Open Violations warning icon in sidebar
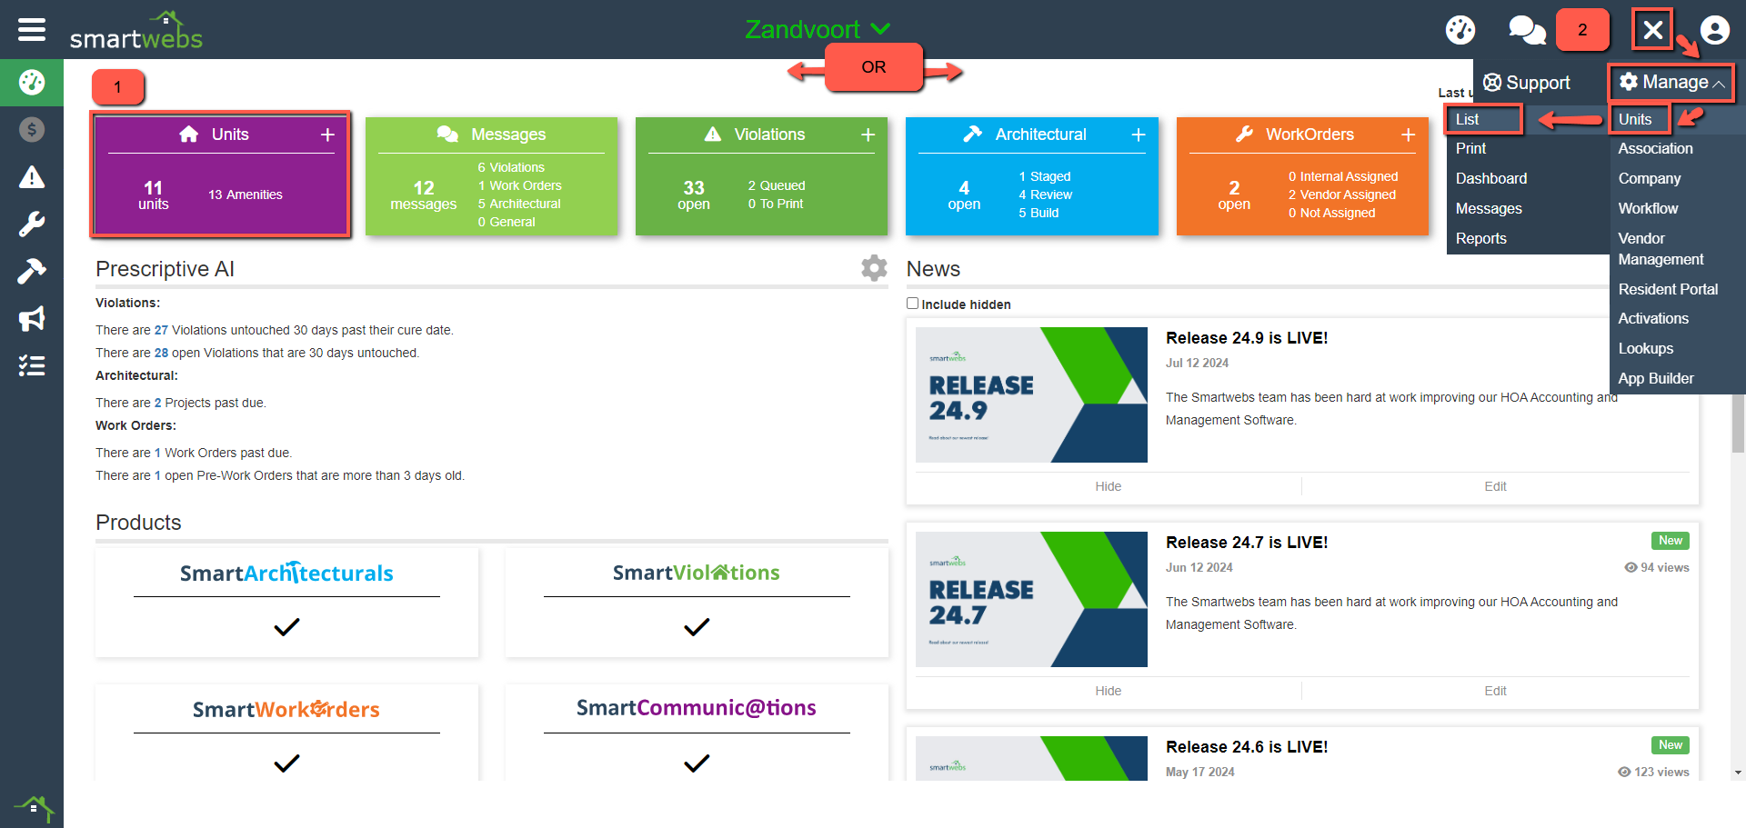The image size is (1746, 828). tap(32, 177)
